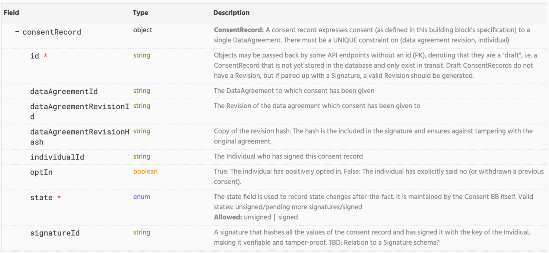Click the required asterisk next to state
The height and width of the screenshot is (253, 549).
coord(59,197)
